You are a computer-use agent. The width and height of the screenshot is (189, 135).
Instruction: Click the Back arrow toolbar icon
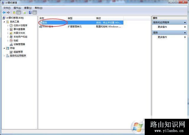[x=4, y=12]
